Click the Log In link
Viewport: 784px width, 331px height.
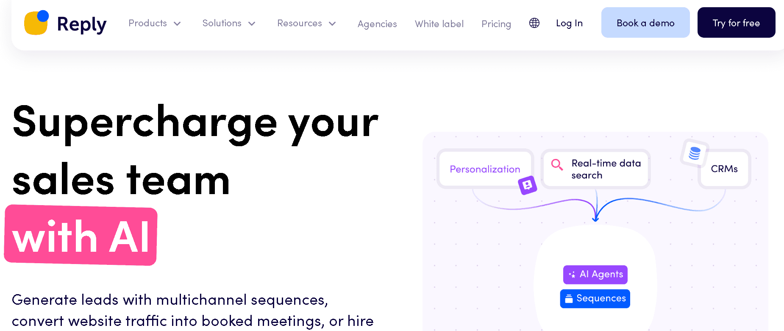[x=569, y=23]
